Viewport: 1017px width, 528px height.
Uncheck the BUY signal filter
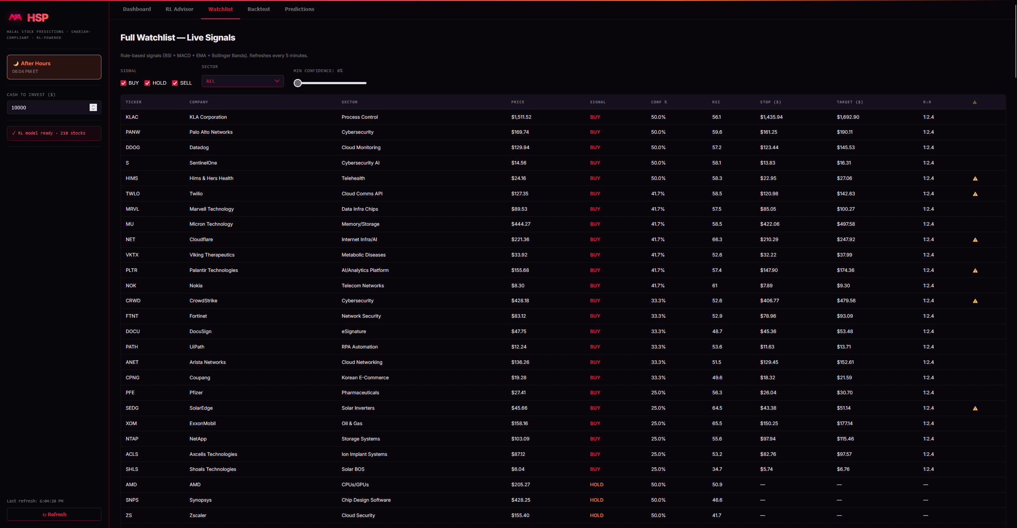123,83
